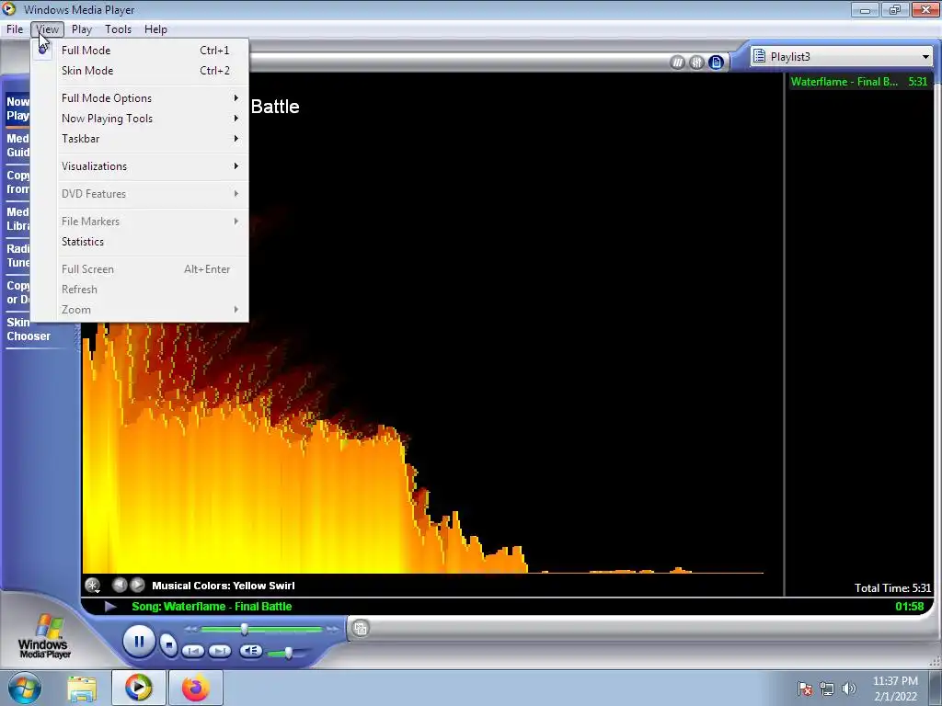
Task: Click the playlist icon in the Playlist3 box
Action: click(x=759, y=56)
